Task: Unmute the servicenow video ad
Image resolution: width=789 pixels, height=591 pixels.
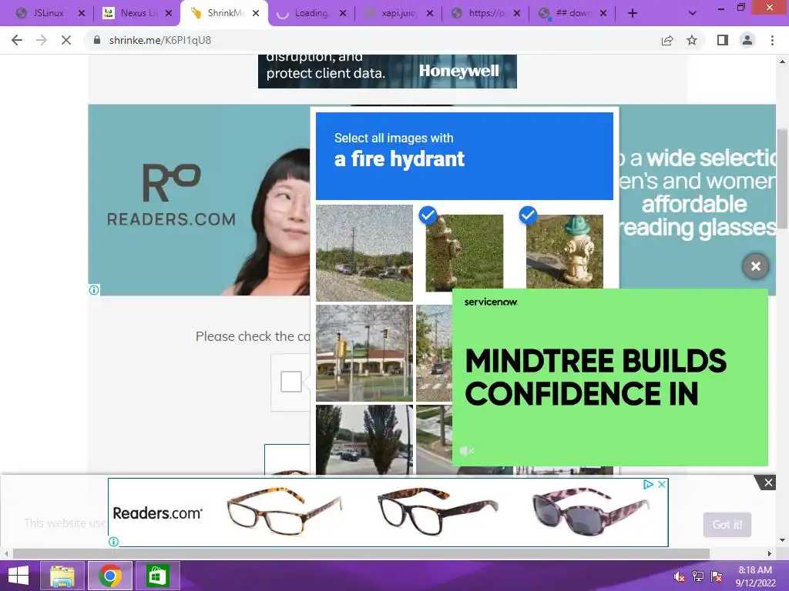Action: click(466, 451)
